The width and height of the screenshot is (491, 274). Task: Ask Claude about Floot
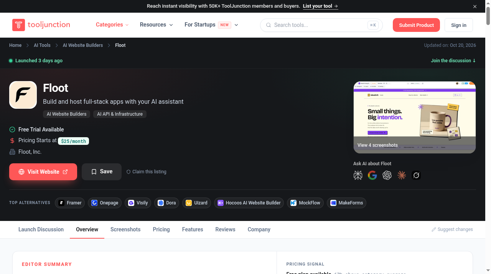tap(402, 176)
